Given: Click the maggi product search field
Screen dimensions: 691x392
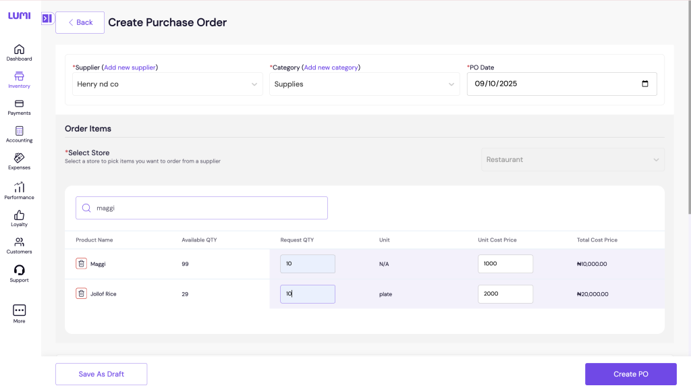Looking at the screenshot, I should [x=200, y=208].
